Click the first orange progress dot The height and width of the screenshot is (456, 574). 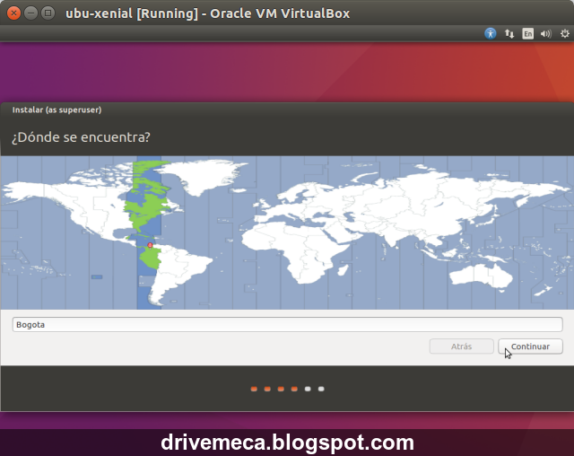(254, 389)
